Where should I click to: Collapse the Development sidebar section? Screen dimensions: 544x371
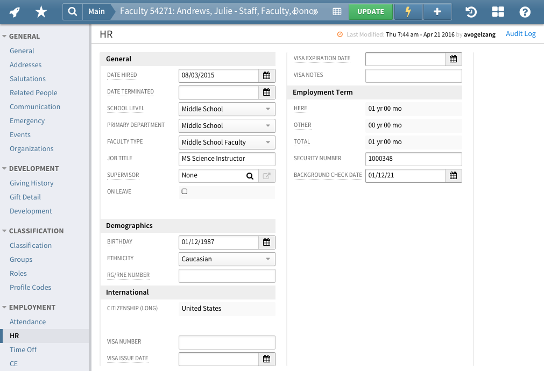click(5, 168)
